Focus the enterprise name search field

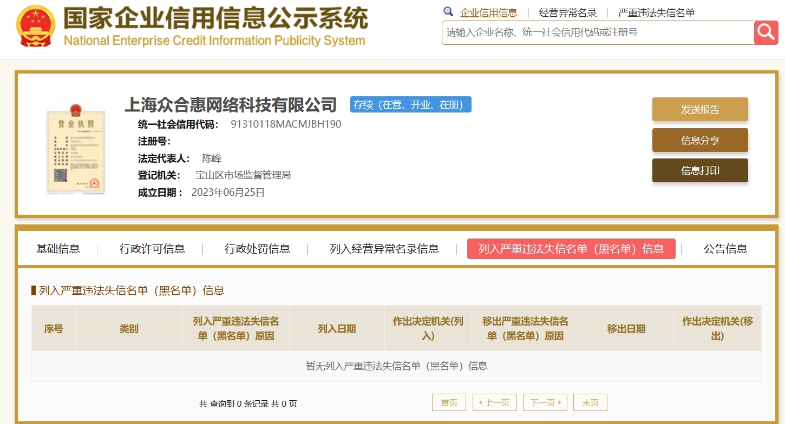tap(598, 32)
